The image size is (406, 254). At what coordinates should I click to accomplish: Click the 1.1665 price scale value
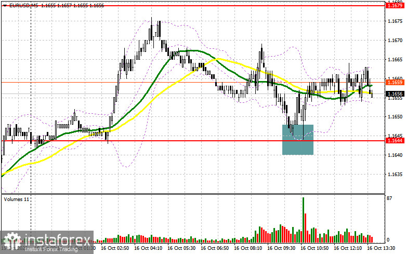[x=396, y=60]
